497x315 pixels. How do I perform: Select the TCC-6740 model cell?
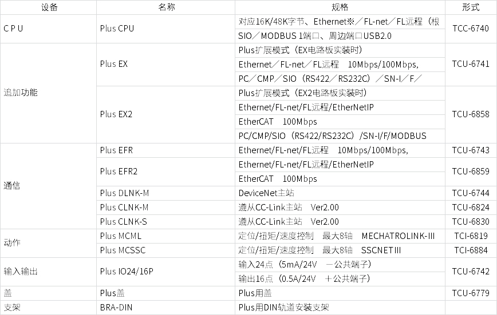coord(470,29)
